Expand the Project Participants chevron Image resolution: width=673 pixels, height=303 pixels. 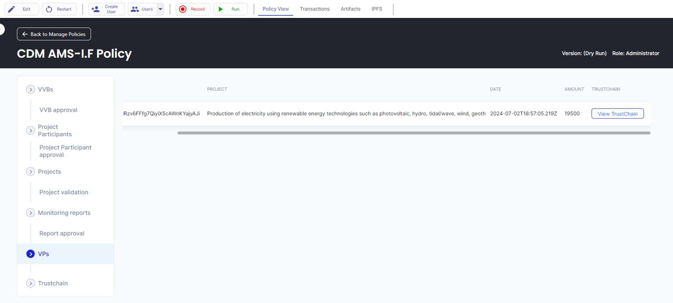31,130
